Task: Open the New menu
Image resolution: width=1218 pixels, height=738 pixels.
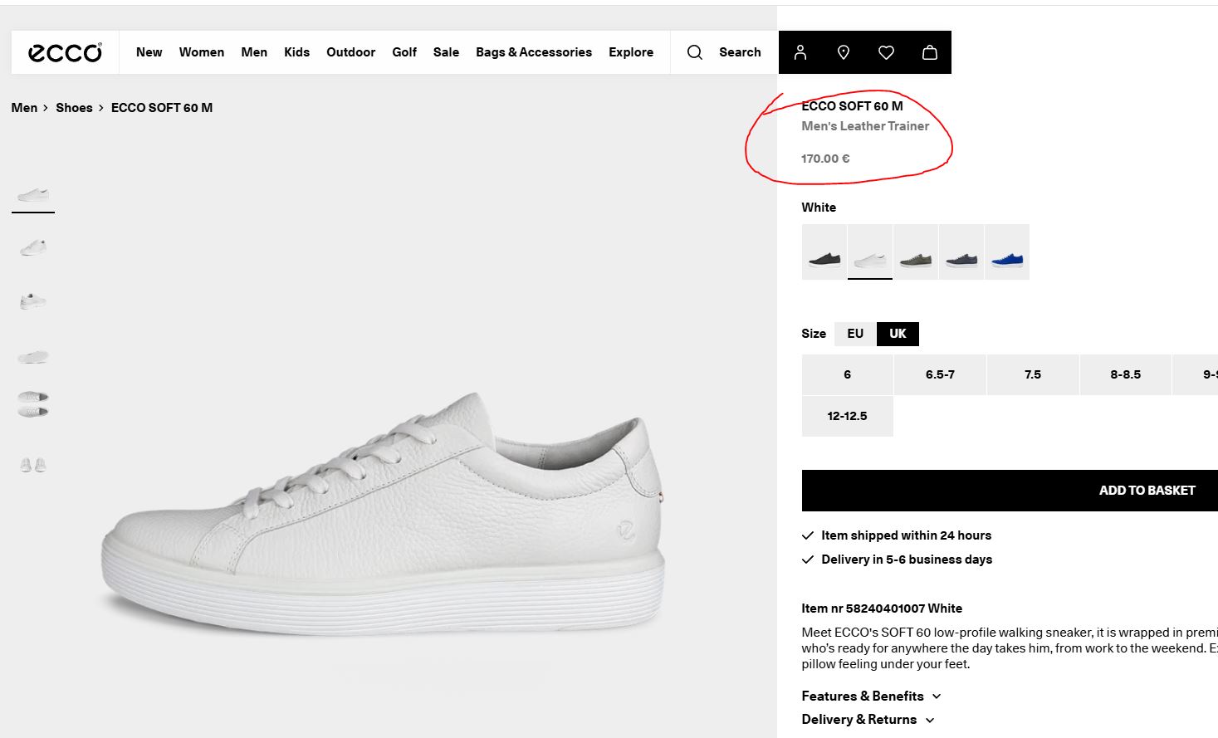Action: pos(149,52)
